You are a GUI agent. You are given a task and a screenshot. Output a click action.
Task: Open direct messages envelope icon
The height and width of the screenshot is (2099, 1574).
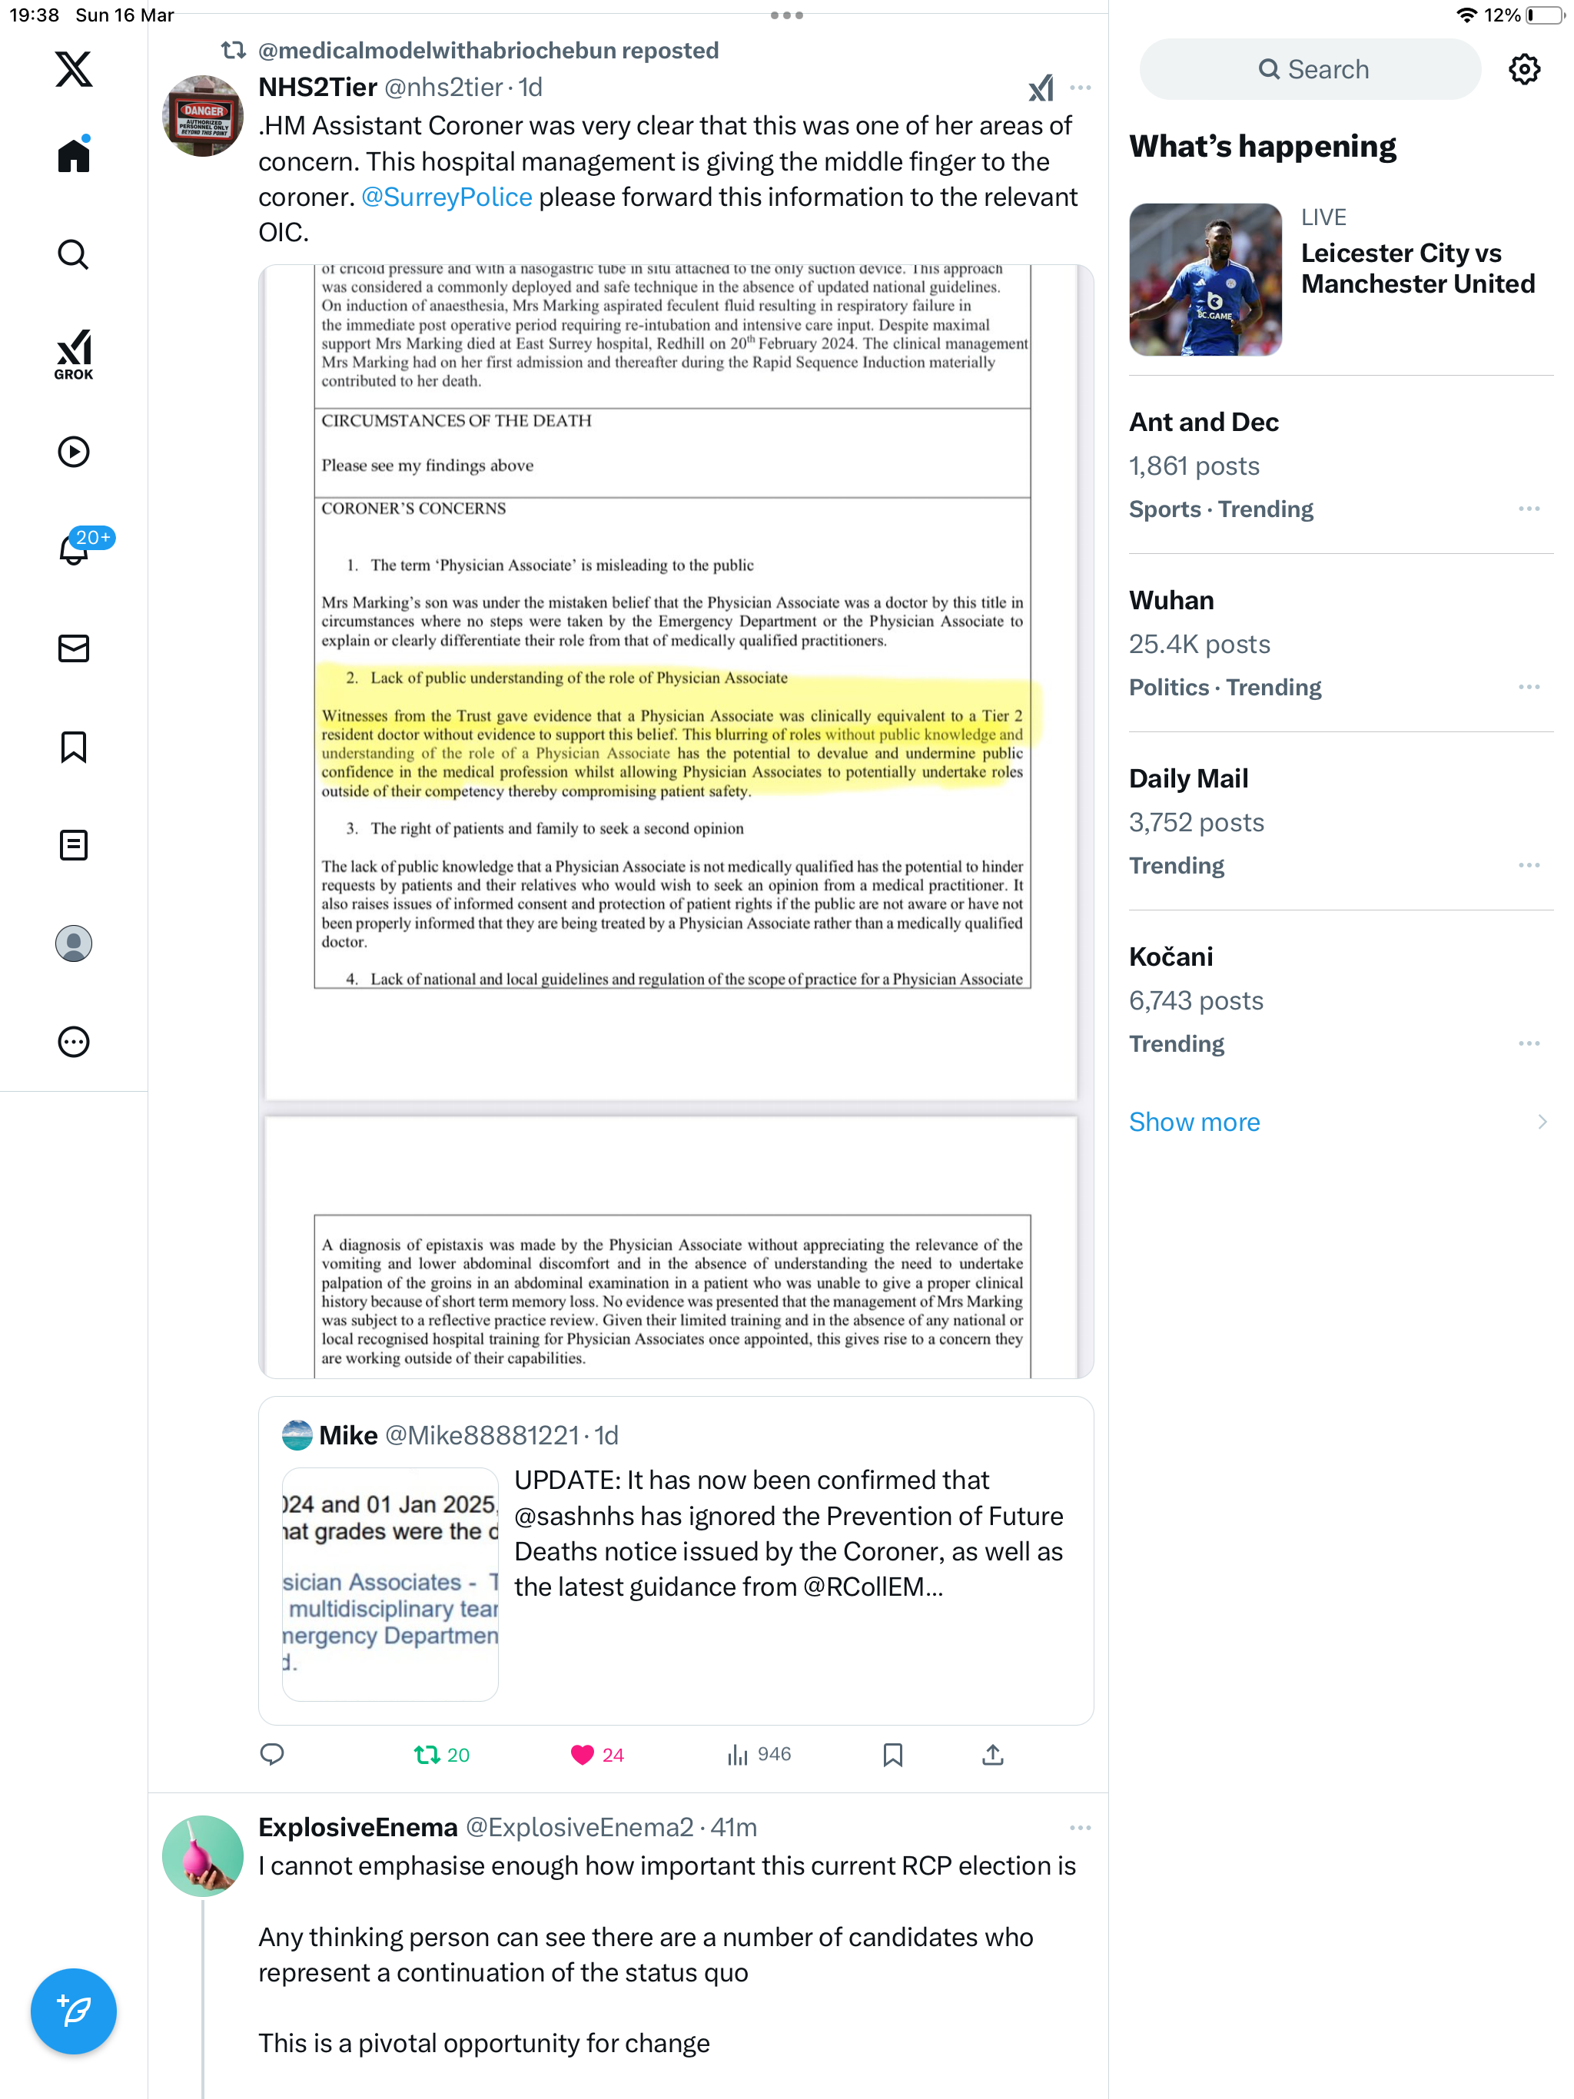click(73, 648)
